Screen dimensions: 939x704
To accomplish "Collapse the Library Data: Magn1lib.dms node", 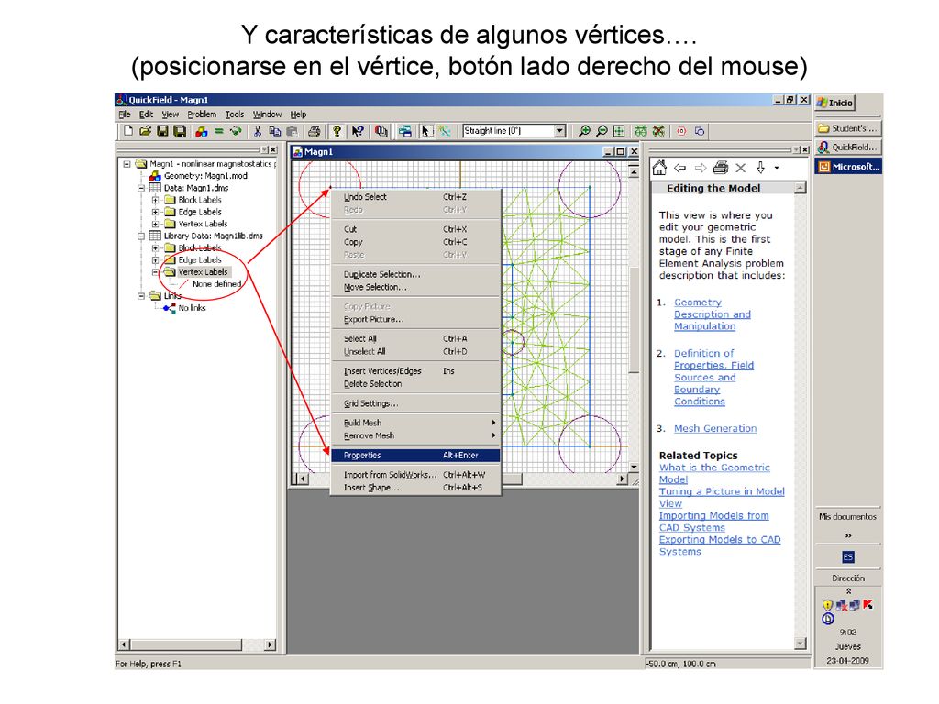I will (x=141, y=236).
